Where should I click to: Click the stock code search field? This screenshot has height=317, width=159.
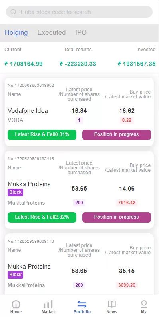[x=79, y=12]
